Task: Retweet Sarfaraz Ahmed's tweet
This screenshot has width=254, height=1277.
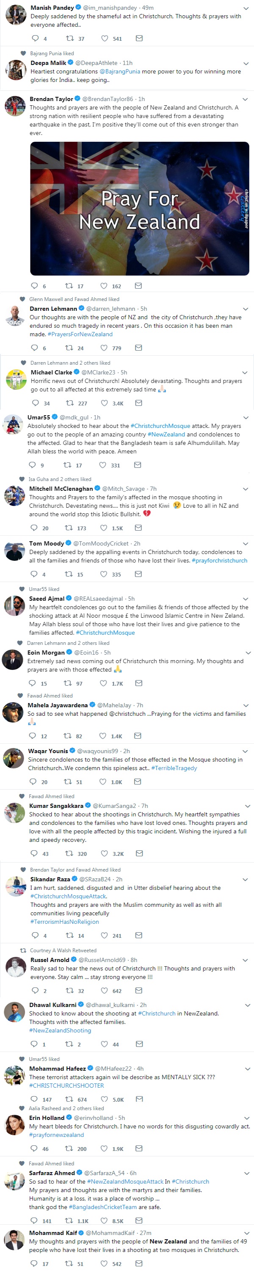Action: 69,1220
